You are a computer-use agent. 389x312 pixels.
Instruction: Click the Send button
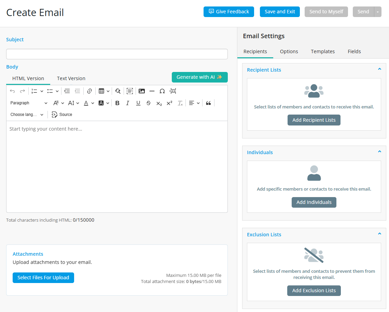tap(363, 12)
